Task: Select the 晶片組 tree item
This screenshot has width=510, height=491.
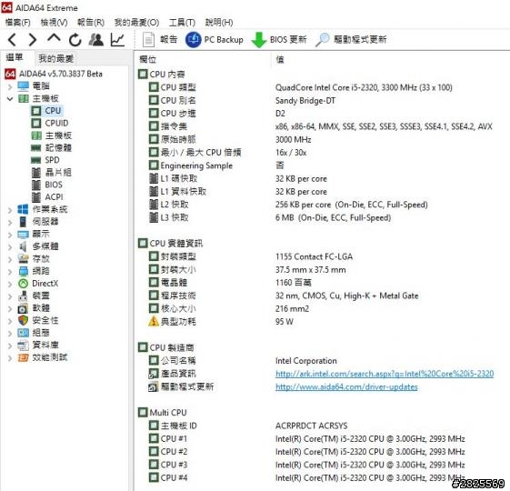Action: (x=58, y=173)
